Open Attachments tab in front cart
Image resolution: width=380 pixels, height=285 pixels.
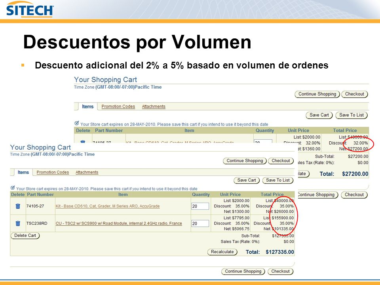tap(87, 172)
